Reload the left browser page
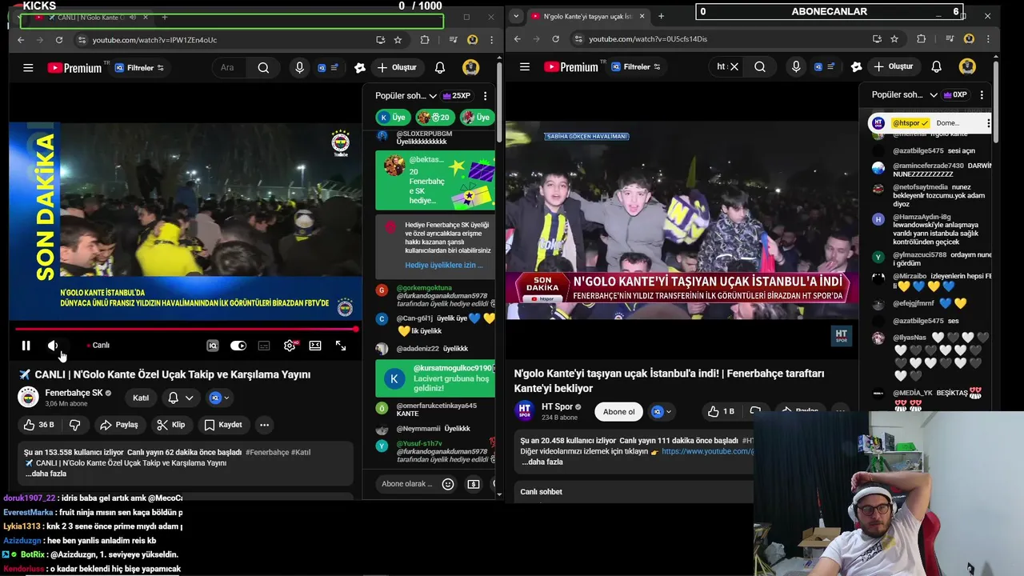The height and width of the screenshot is (576, 1024). (x=59, y=40)
